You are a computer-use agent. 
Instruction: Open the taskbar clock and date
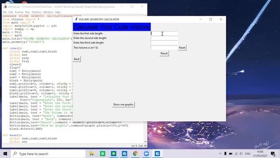[260, 154]
